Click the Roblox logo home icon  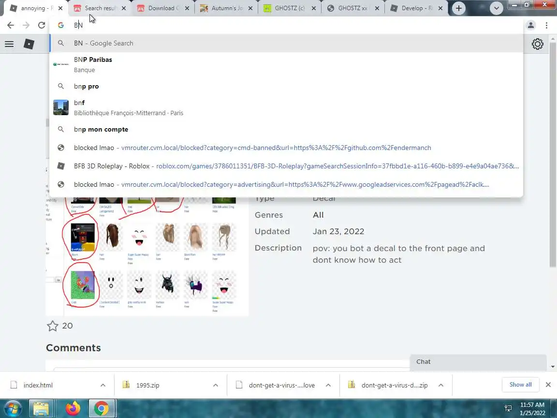29,44
